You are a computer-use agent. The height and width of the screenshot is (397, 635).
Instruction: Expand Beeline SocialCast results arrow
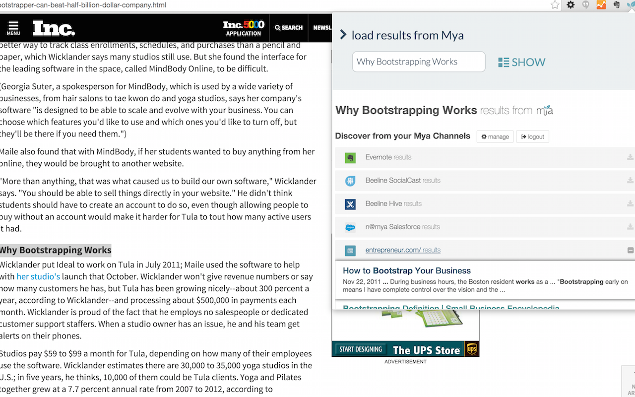630,181
